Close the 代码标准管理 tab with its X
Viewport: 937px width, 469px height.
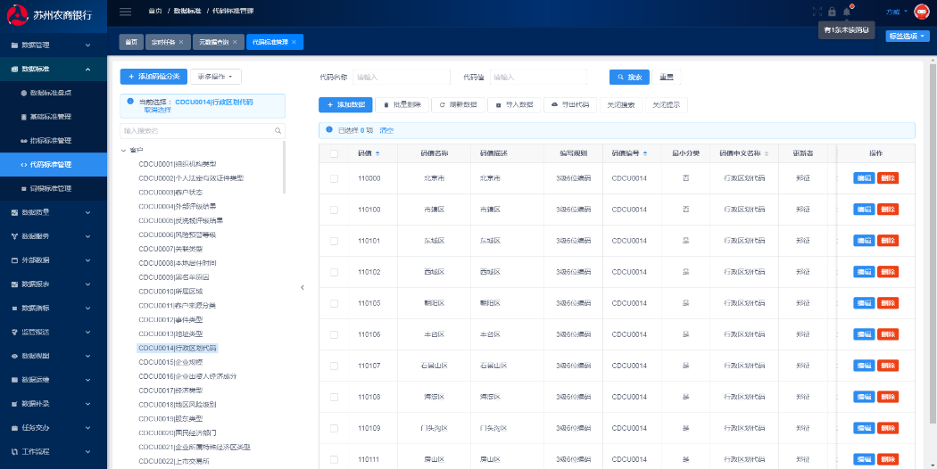(x=294, y=42)
